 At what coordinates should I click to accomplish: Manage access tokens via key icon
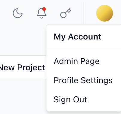pos(66,13)
